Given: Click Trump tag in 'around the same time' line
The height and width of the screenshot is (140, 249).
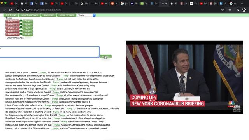Looking at the screenshot, I should [54, 86].
